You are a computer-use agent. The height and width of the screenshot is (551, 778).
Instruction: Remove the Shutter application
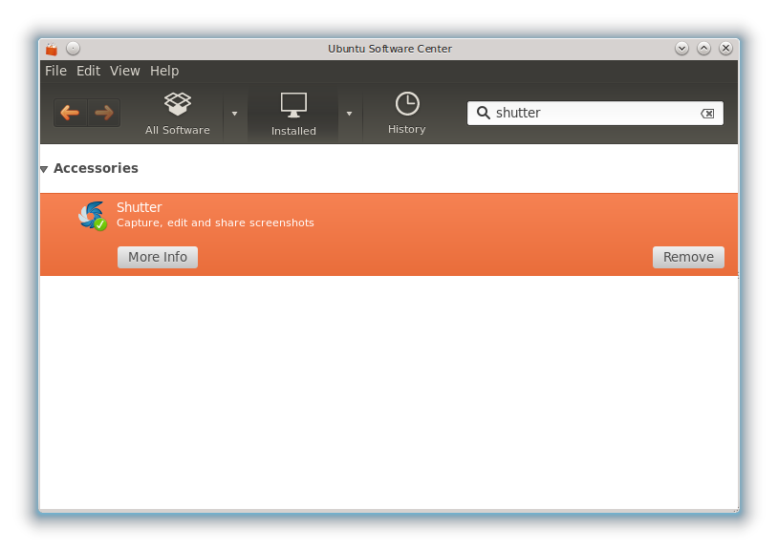point(688,257)
